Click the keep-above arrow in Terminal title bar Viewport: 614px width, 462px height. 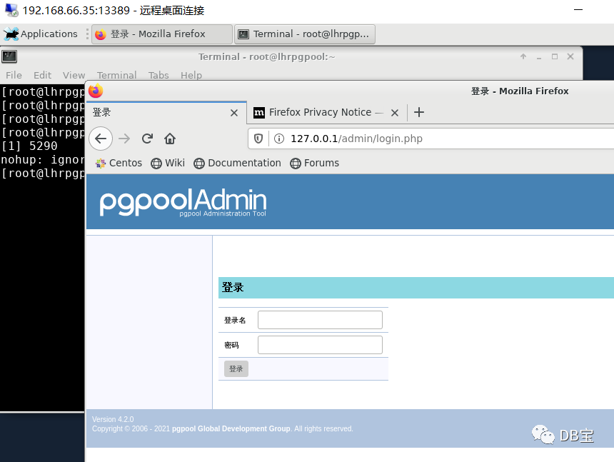[523, 56]
